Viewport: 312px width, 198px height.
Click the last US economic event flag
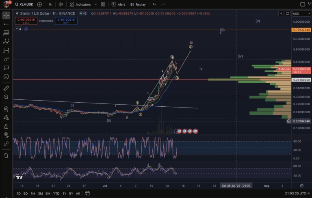pyautogui.click(x=195, y=131)
